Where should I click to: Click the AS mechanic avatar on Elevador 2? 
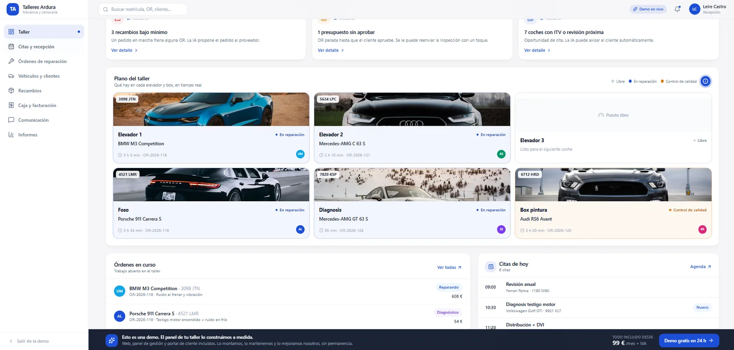(x=501, y=154)
